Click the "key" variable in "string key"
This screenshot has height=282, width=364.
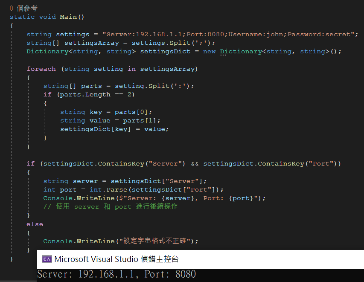96,112
